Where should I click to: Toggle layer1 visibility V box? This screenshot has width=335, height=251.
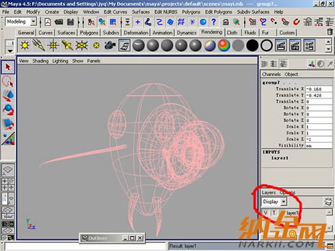pyautogui.click(x=265, y=213)
